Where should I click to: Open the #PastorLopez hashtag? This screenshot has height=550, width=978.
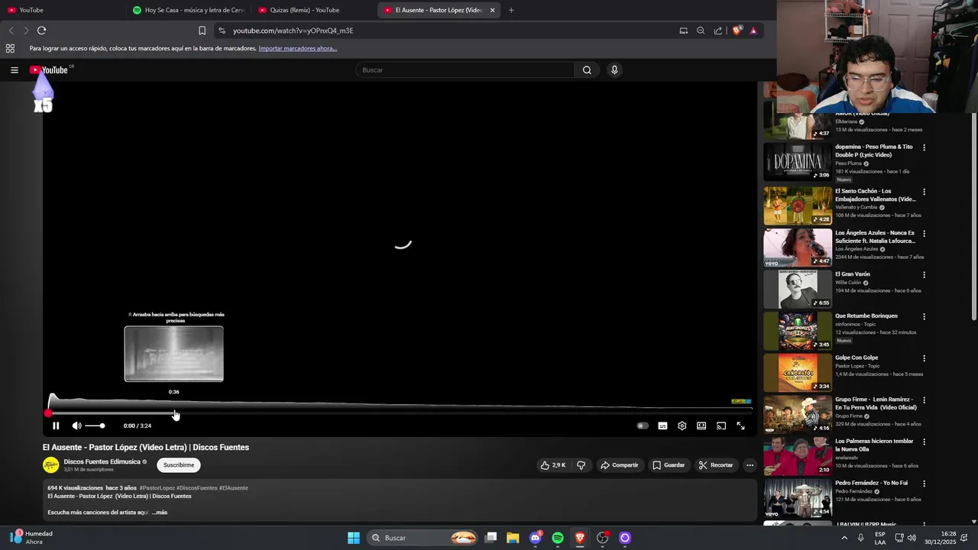point(157,487)
